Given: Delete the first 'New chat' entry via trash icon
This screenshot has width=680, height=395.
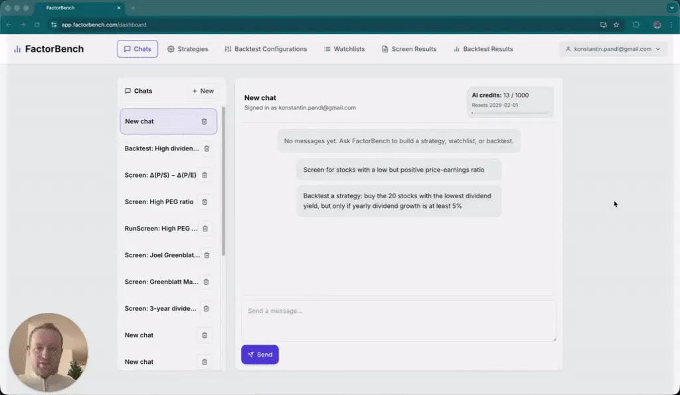Looking at the screenshot, I should tap(205, 121).
